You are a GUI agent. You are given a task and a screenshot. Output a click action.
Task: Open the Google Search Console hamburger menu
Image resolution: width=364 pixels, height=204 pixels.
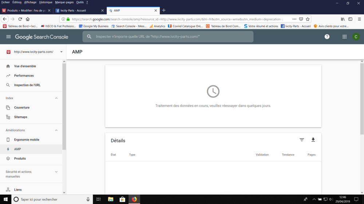coord(8,37)
